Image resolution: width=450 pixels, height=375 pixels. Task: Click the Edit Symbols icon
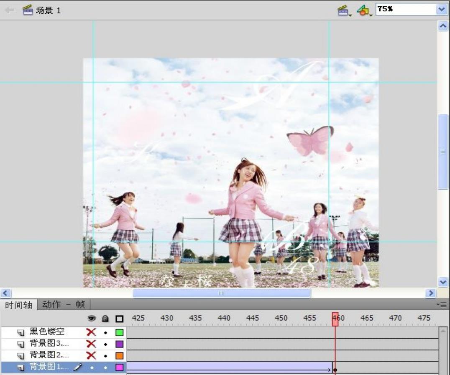pos(363,10)
